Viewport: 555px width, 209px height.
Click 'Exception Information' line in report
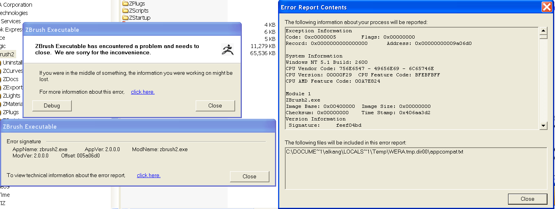pyautogui.click(x=319, y=31)
